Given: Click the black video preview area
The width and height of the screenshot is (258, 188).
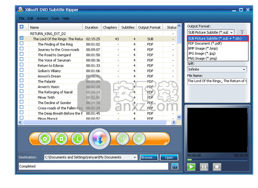Looking at the screenshot, I should coord(217,130).
